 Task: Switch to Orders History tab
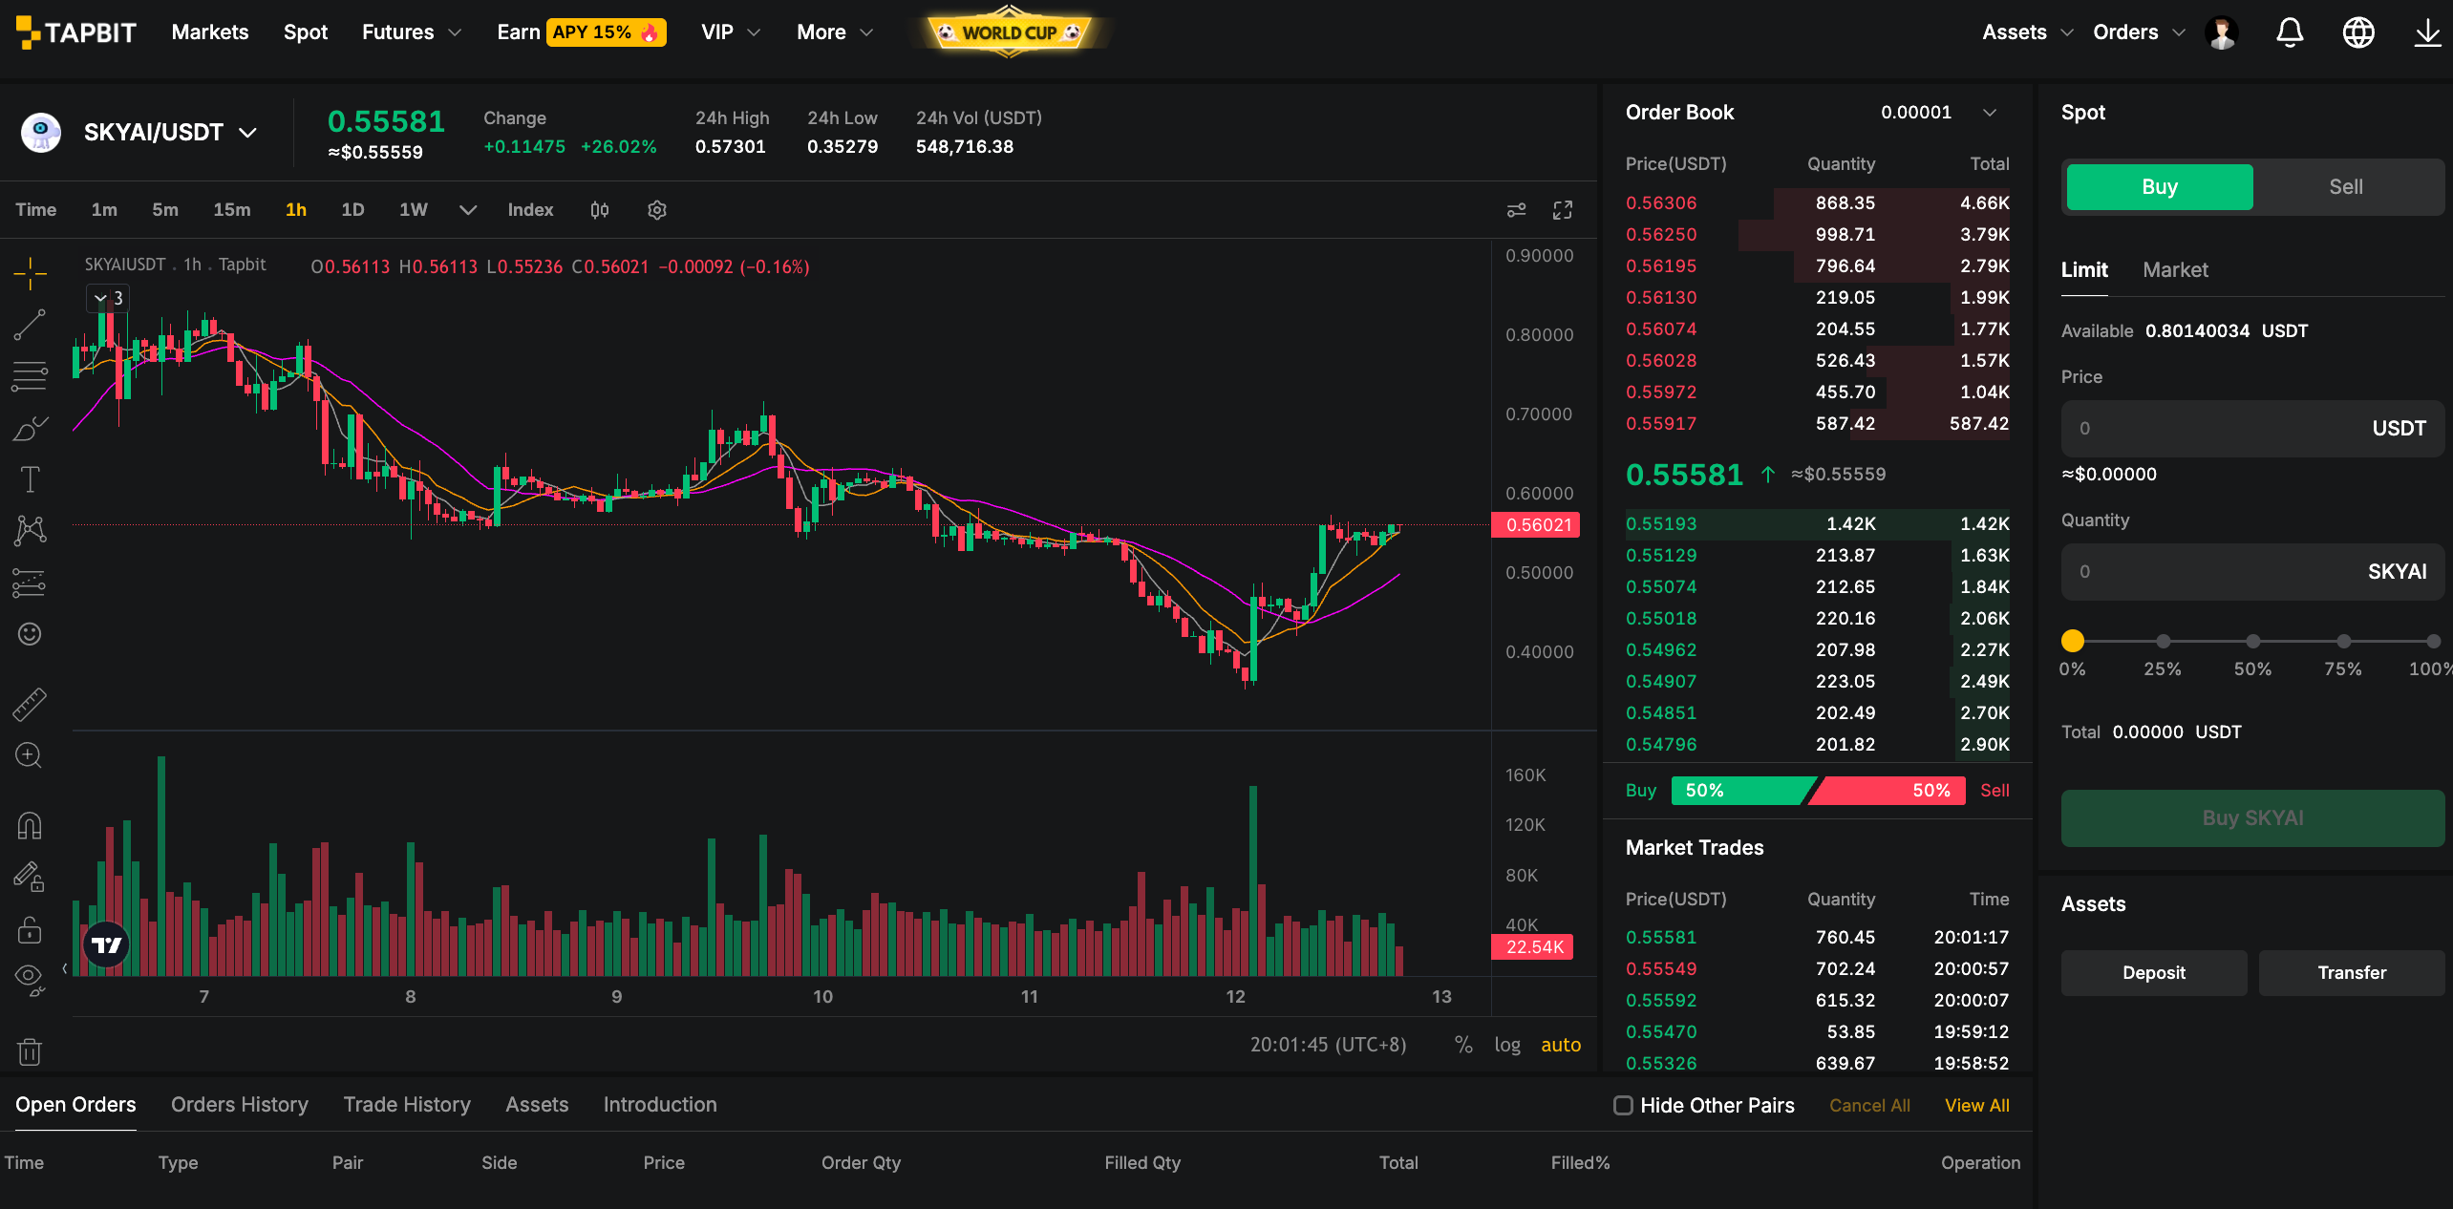(x=240, y=1105)
